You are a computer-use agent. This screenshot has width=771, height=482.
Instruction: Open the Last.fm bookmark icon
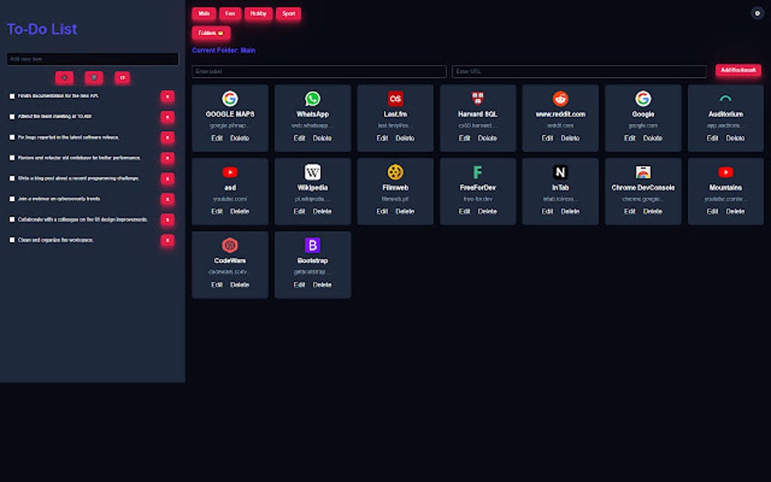pos(395,99)
